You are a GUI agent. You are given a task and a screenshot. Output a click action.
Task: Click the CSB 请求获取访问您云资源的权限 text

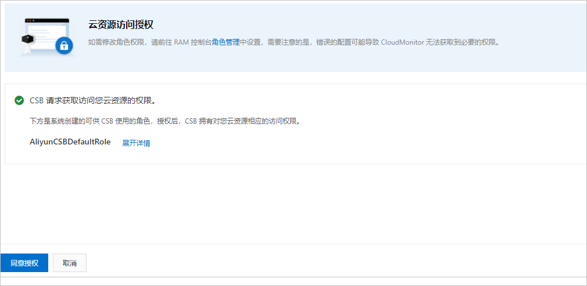coord(92,101)
